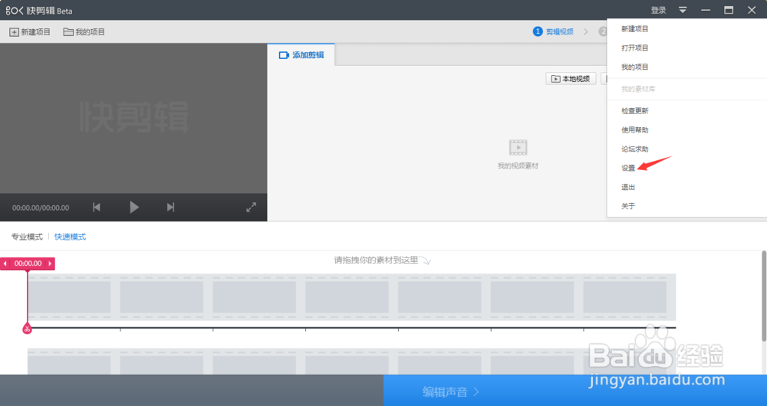
Task: Select 我的项目 menu entry
Action: point(635,67)
